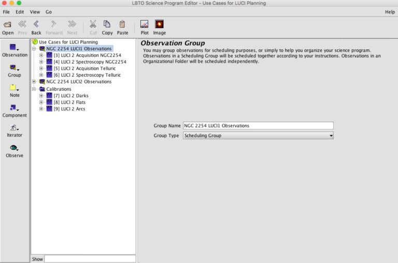Click the observation icon for [3] LUCI 2 Acquisition NGC2254

(49, 55)
